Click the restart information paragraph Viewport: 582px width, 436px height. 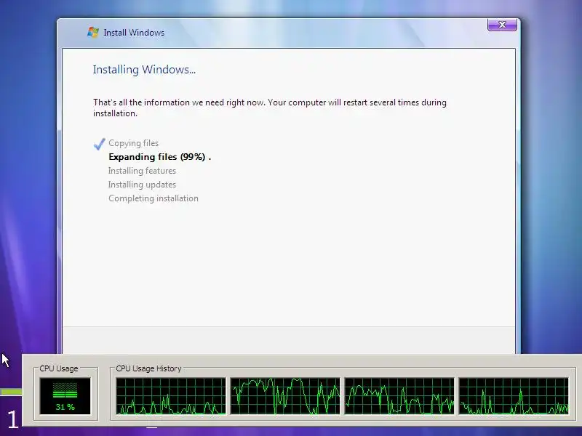click(270, 108)
